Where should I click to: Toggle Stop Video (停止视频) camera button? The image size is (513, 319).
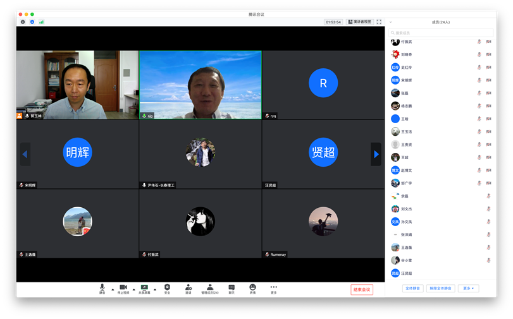(x=123, y=289)
